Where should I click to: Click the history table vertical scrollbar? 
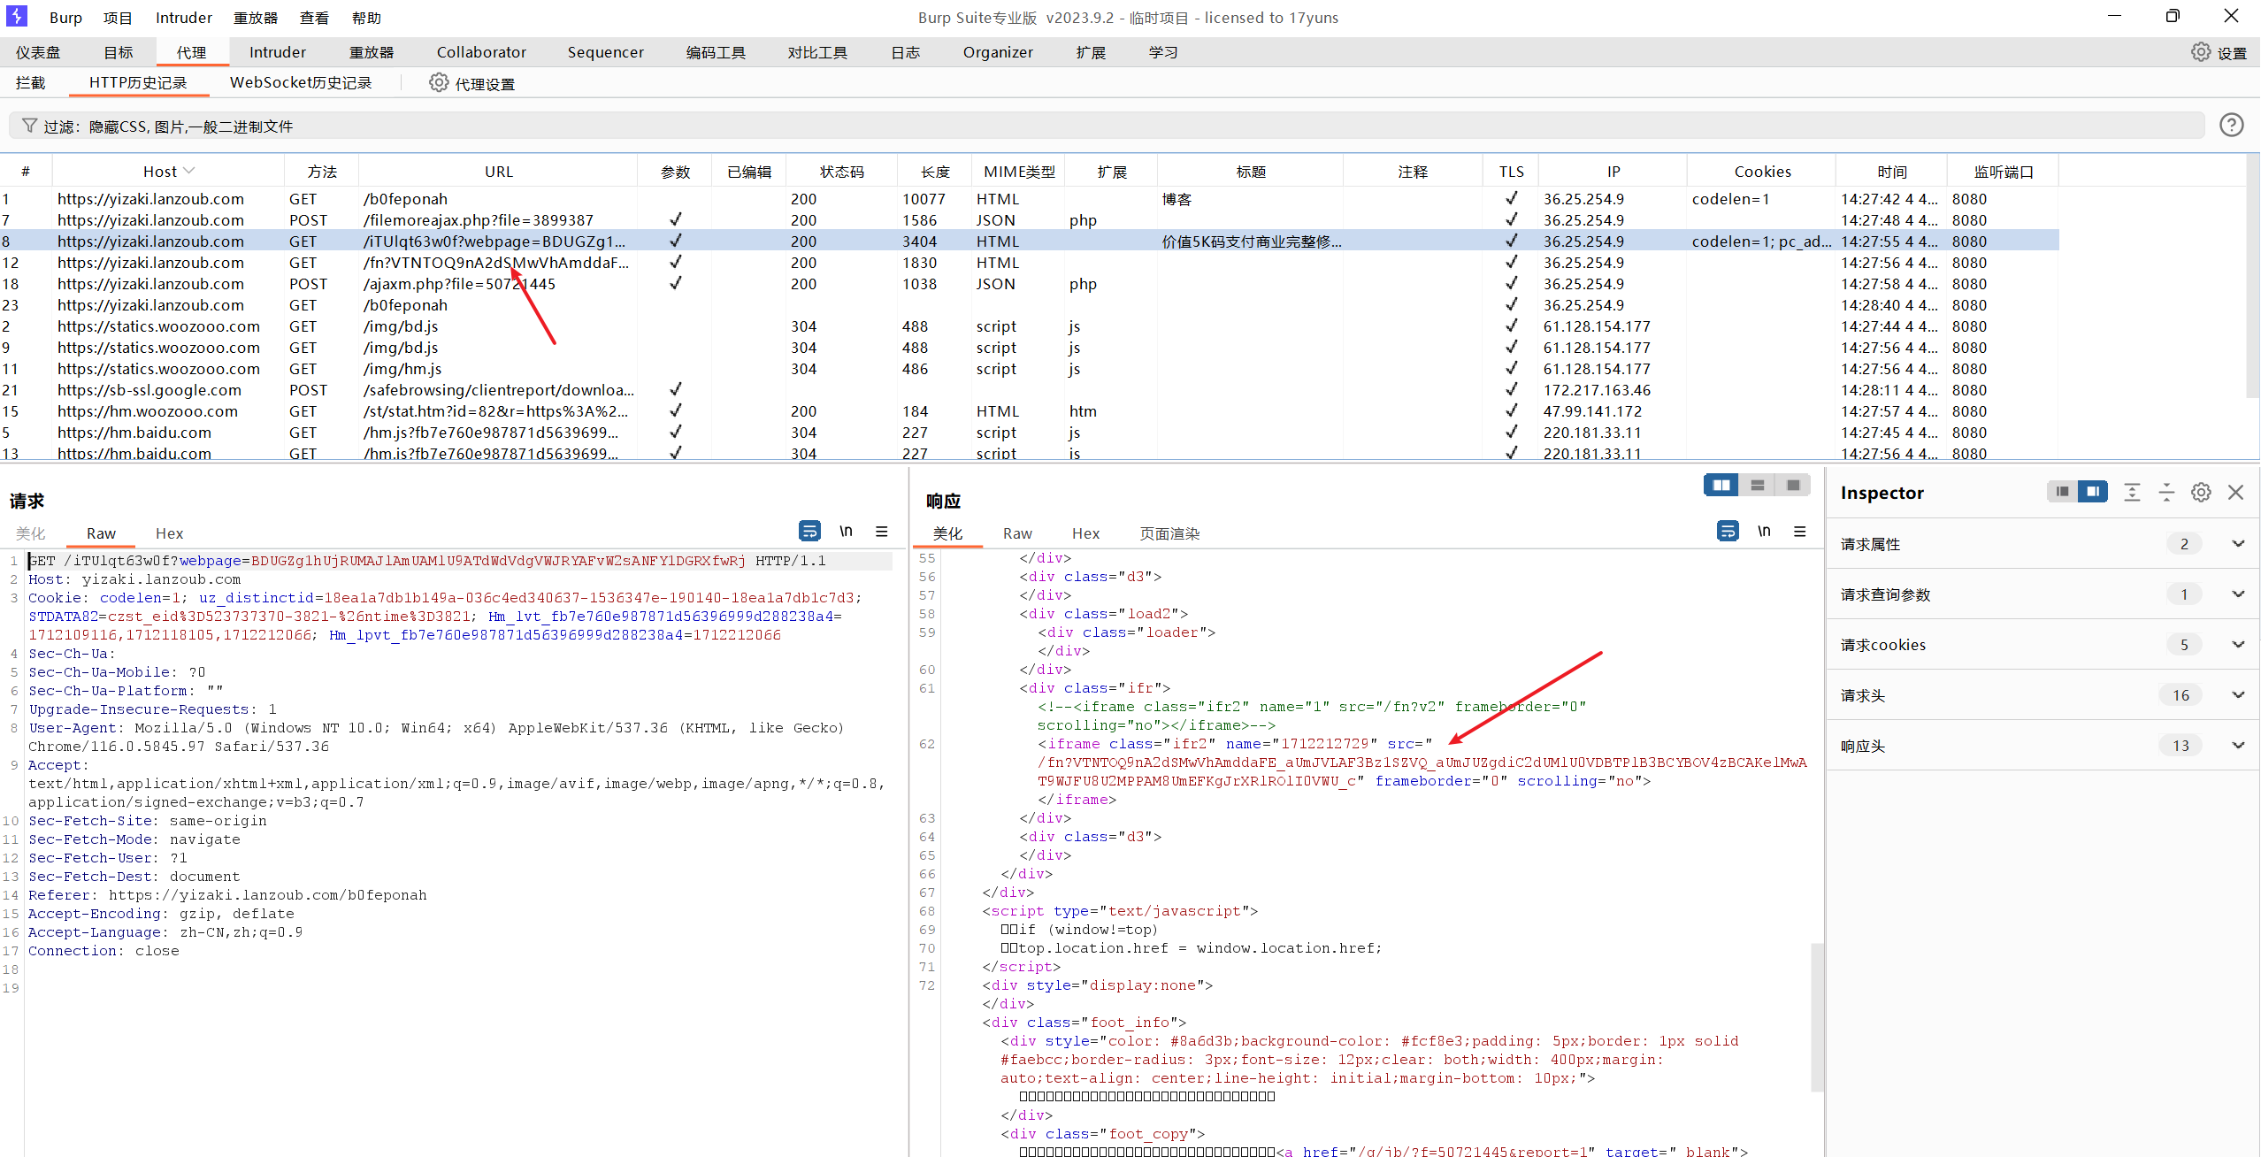coord(2252,274)
